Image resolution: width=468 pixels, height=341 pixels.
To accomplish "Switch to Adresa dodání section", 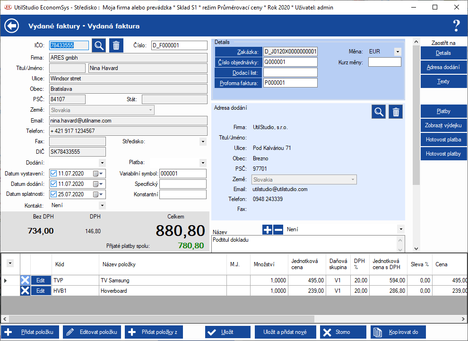I will (x=443, y=67).
